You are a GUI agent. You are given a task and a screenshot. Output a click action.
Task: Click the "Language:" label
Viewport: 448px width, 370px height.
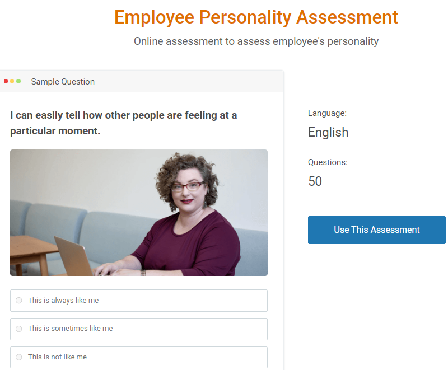[x=327, y=113]
